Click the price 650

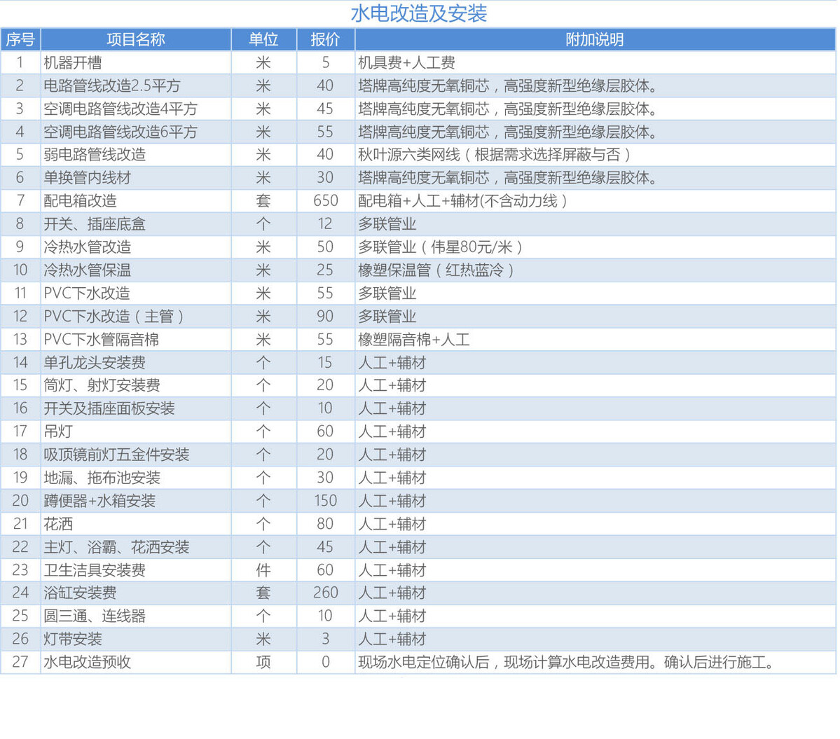[x=325, y=201]
